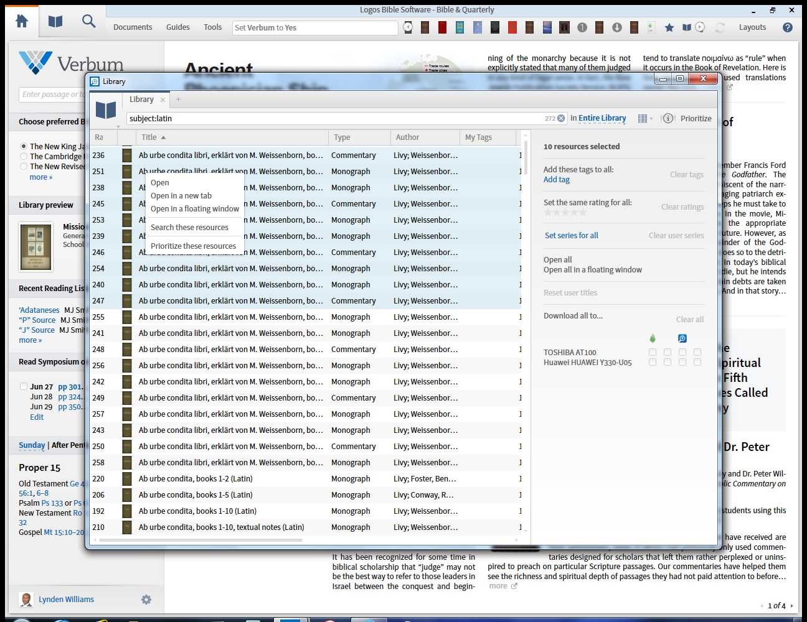Click the blue Verbum search column icon above devices
Viewport: 807px width, 622px height.
[x=682, y=338]
